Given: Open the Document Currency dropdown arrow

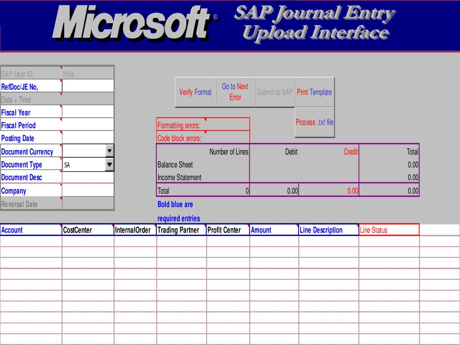Looking at the screenshot, I should [x=110, y=151].
